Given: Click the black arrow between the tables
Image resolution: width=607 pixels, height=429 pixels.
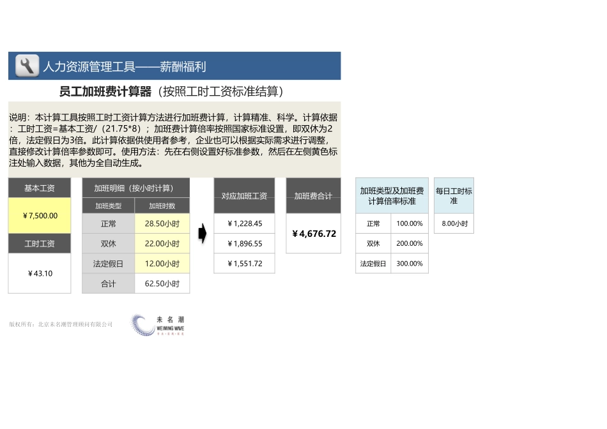Looking at the screenshot, I should (x=203, y=234).
